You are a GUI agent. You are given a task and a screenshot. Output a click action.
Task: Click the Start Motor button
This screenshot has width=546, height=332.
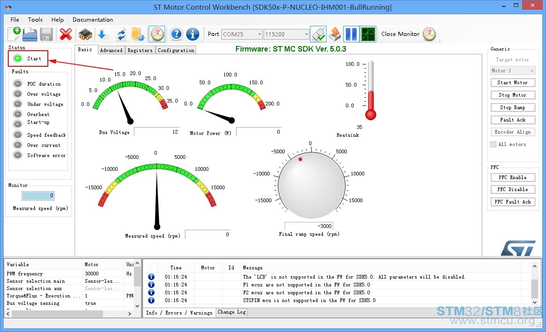click(x=512, y=82)
